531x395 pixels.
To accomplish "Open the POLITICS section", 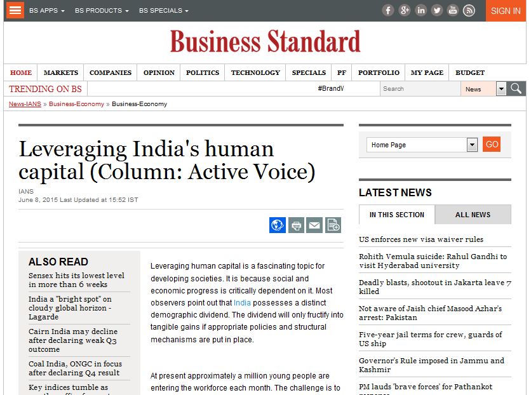I will [x=203, y=73].
